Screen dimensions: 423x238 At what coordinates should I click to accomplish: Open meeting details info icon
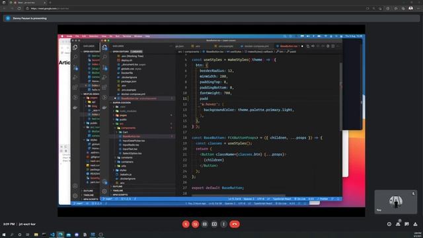(x=389, y=224)
